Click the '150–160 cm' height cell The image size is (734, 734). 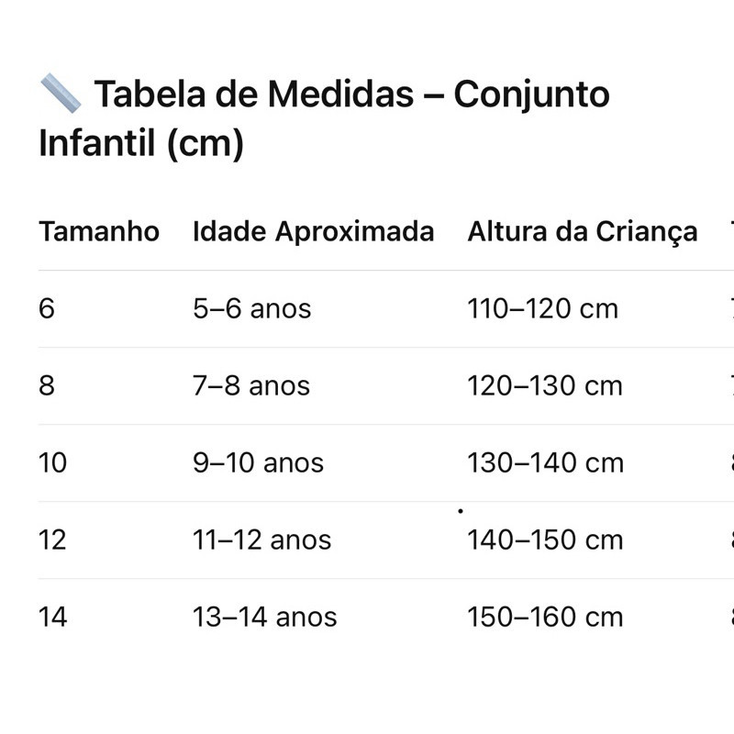point(545,617)
